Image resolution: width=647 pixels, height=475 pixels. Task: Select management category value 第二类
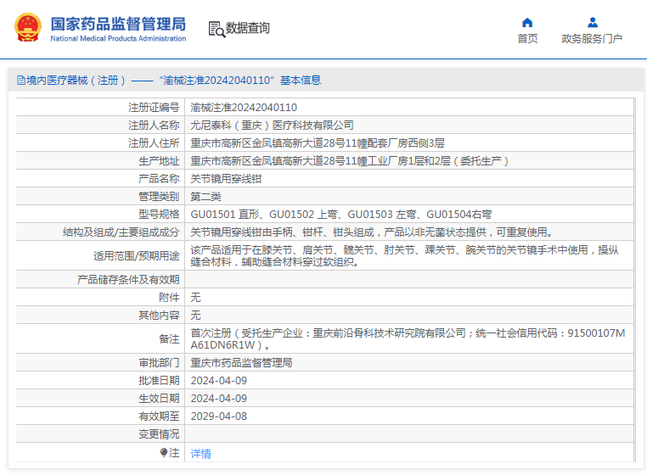pos(205,197)
